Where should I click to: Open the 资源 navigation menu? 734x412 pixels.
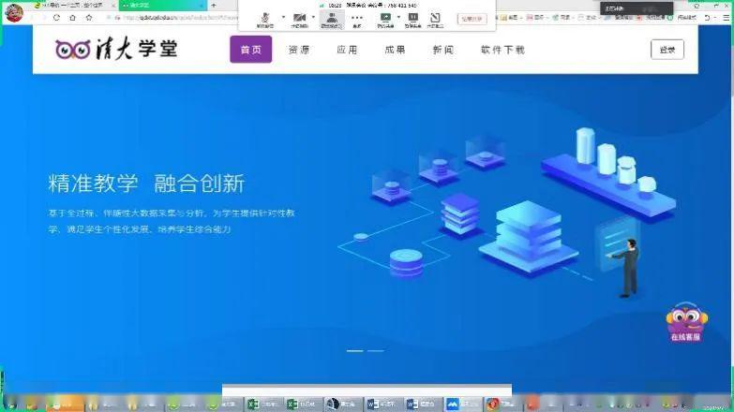299,50
